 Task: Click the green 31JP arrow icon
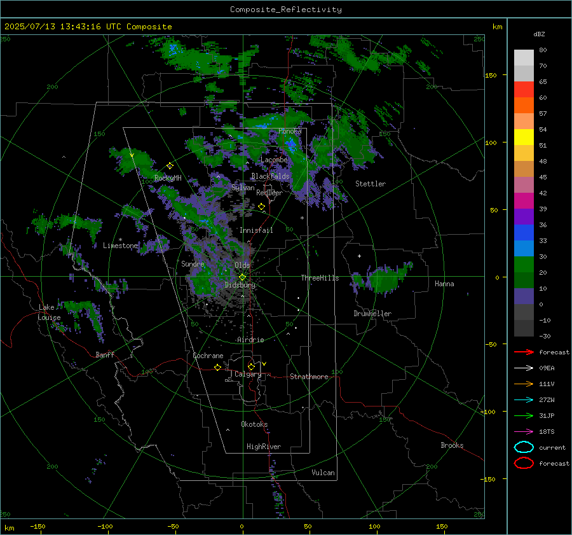524,415
